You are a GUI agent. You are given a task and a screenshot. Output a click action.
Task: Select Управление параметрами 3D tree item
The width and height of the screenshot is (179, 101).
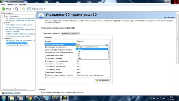click(x=17, y=43)
